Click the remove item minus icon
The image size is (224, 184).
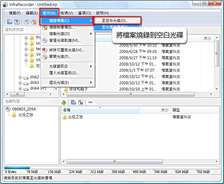[x=90, y=102]
